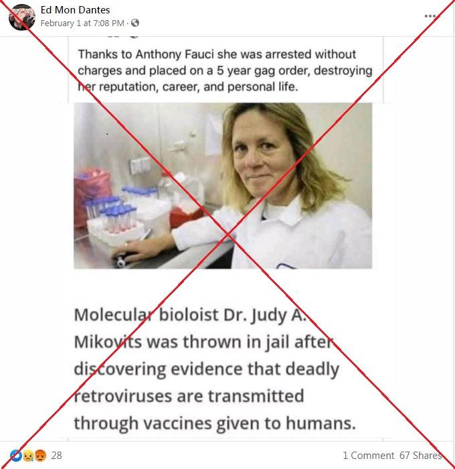Open the February 1 at 7:08 PM timestamp
455x469 pixels.
pos(82,23)
